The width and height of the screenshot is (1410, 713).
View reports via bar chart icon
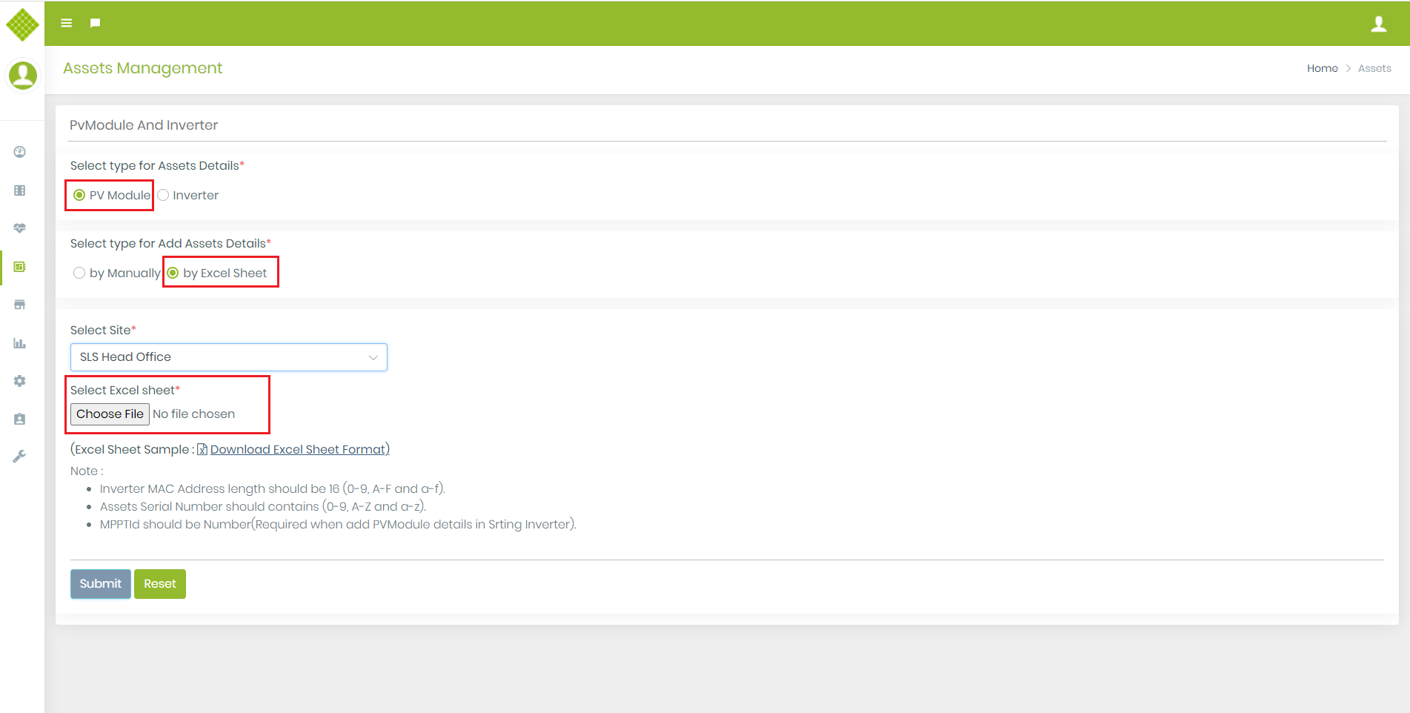19,343
